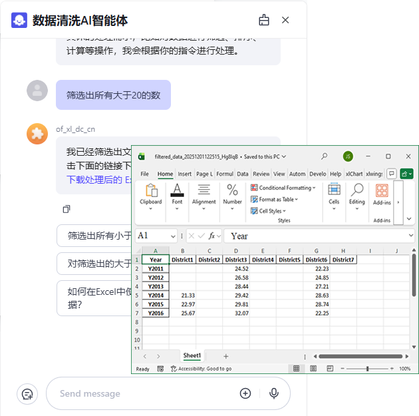
Task: Select cell containing Y2014
Action: click(156, 296)
